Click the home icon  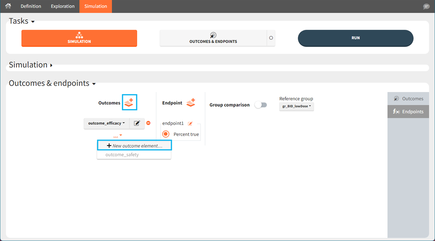pos(8,6)
